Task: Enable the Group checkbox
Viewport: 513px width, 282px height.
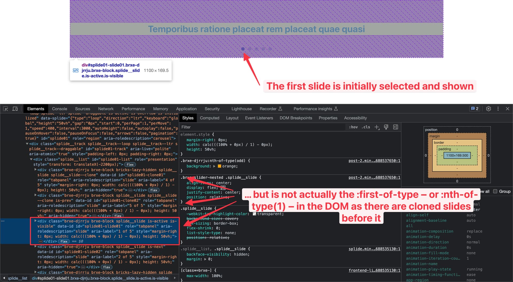Action: point(495,191)
